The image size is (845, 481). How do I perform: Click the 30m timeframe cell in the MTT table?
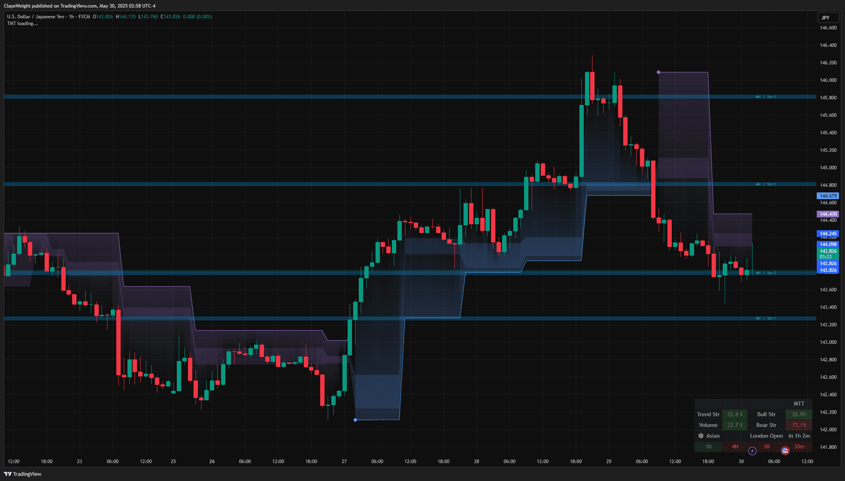click(x=799, y=446)
